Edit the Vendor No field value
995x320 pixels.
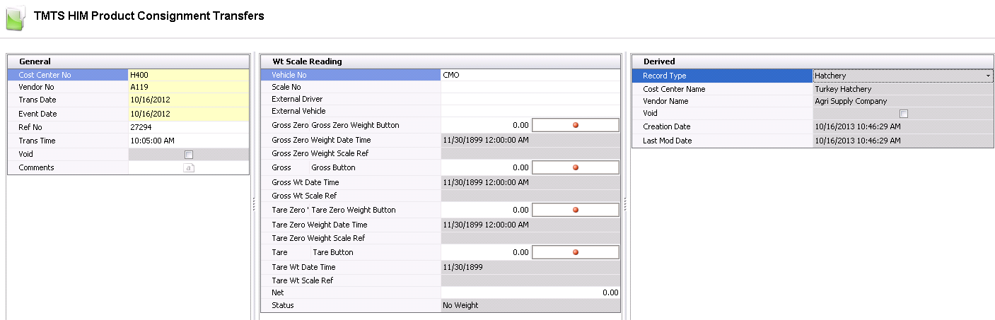tap(187, 88)
